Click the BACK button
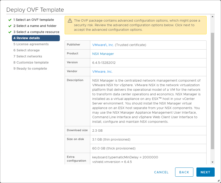Viewport: 221px width, 183px height. click(184, 172)
